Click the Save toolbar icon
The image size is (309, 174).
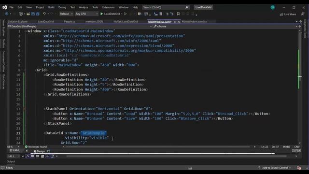(x=33, y=14)
